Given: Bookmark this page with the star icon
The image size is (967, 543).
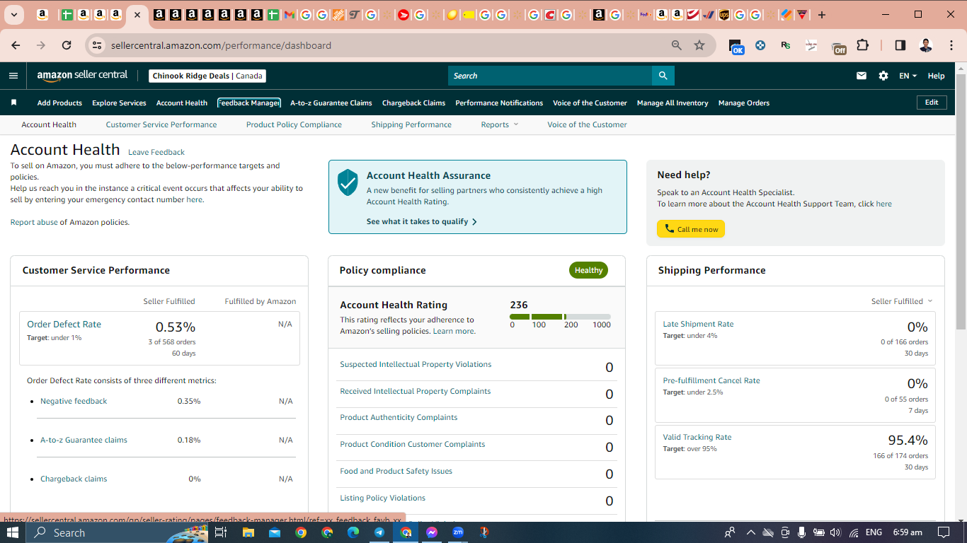Looking at the screenshot, I should (x=699, y=45).
